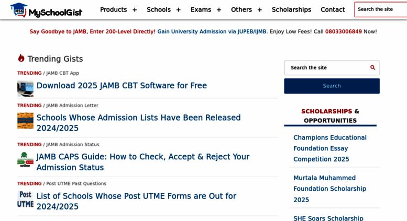
Task: Focus the header search the site field
Action: tap(380, 9)
